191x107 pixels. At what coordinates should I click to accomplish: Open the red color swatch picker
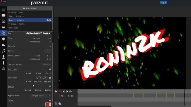[x=48, y=104]
